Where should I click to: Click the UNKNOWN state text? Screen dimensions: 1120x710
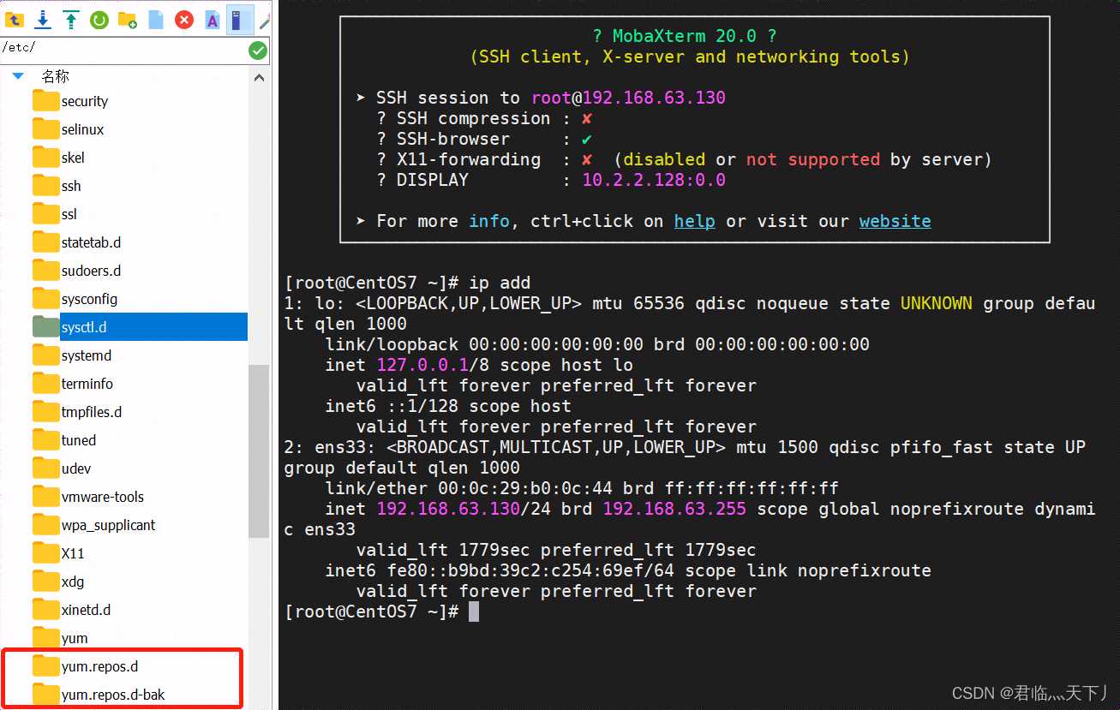point(937,303)
